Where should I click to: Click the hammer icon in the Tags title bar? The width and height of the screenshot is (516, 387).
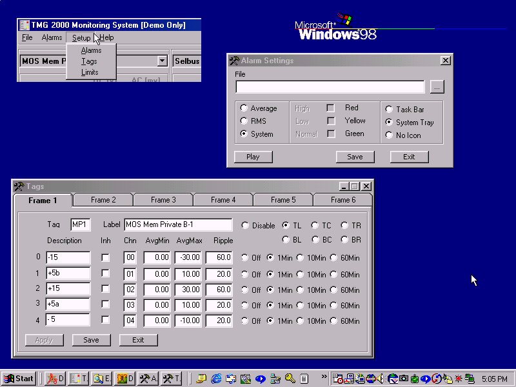pos(19,186)
